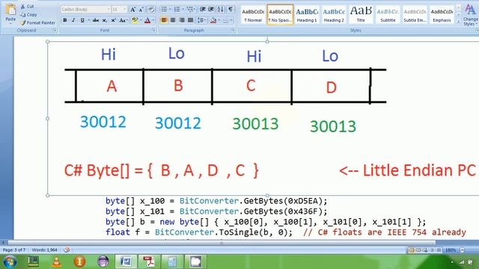
Task: Toggle italic formatting
Action: [x=73, y=20]
